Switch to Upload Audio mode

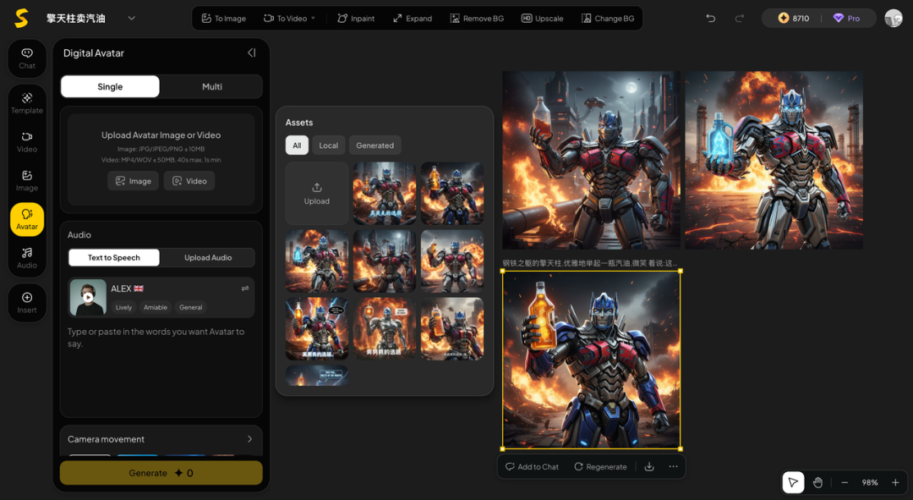[x=208, y=257]
